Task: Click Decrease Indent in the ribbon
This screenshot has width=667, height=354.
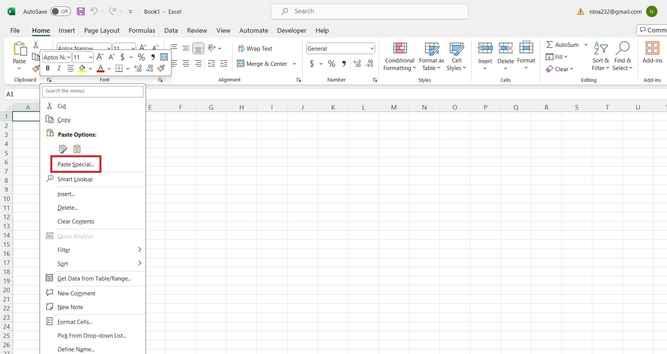Action: [x=212, y=64]
